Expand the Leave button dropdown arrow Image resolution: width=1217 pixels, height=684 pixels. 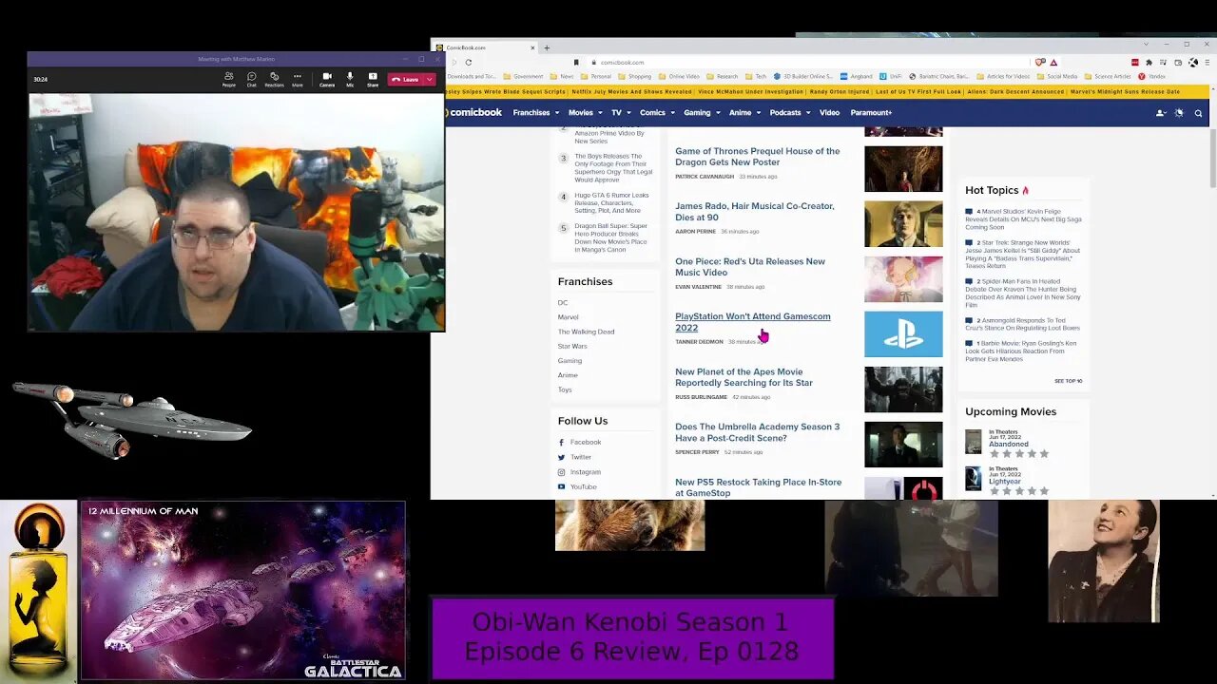430,80
